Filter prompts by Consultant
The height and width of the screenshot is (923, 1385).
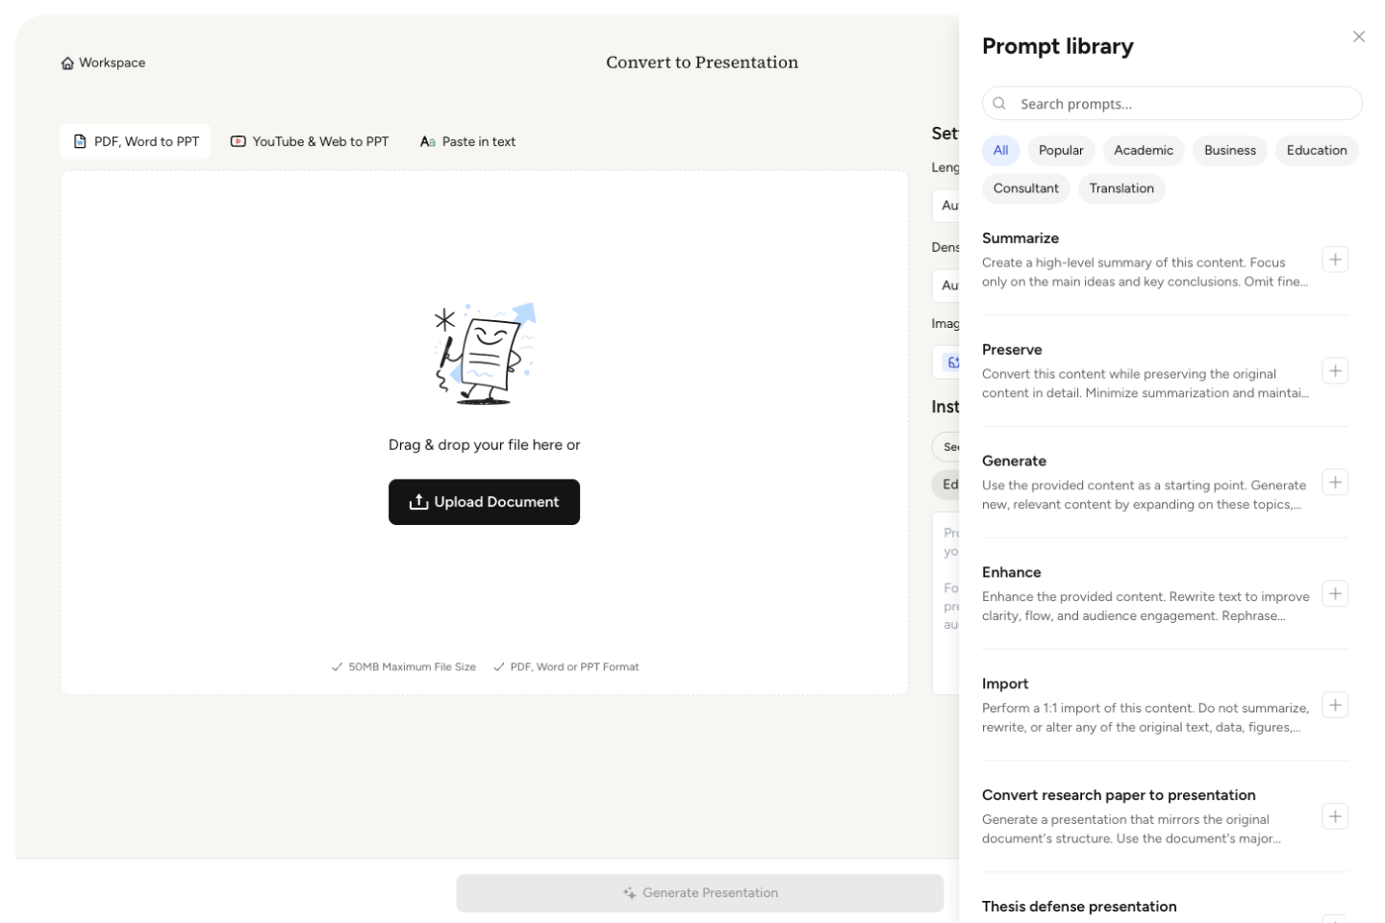[1025, 188]
